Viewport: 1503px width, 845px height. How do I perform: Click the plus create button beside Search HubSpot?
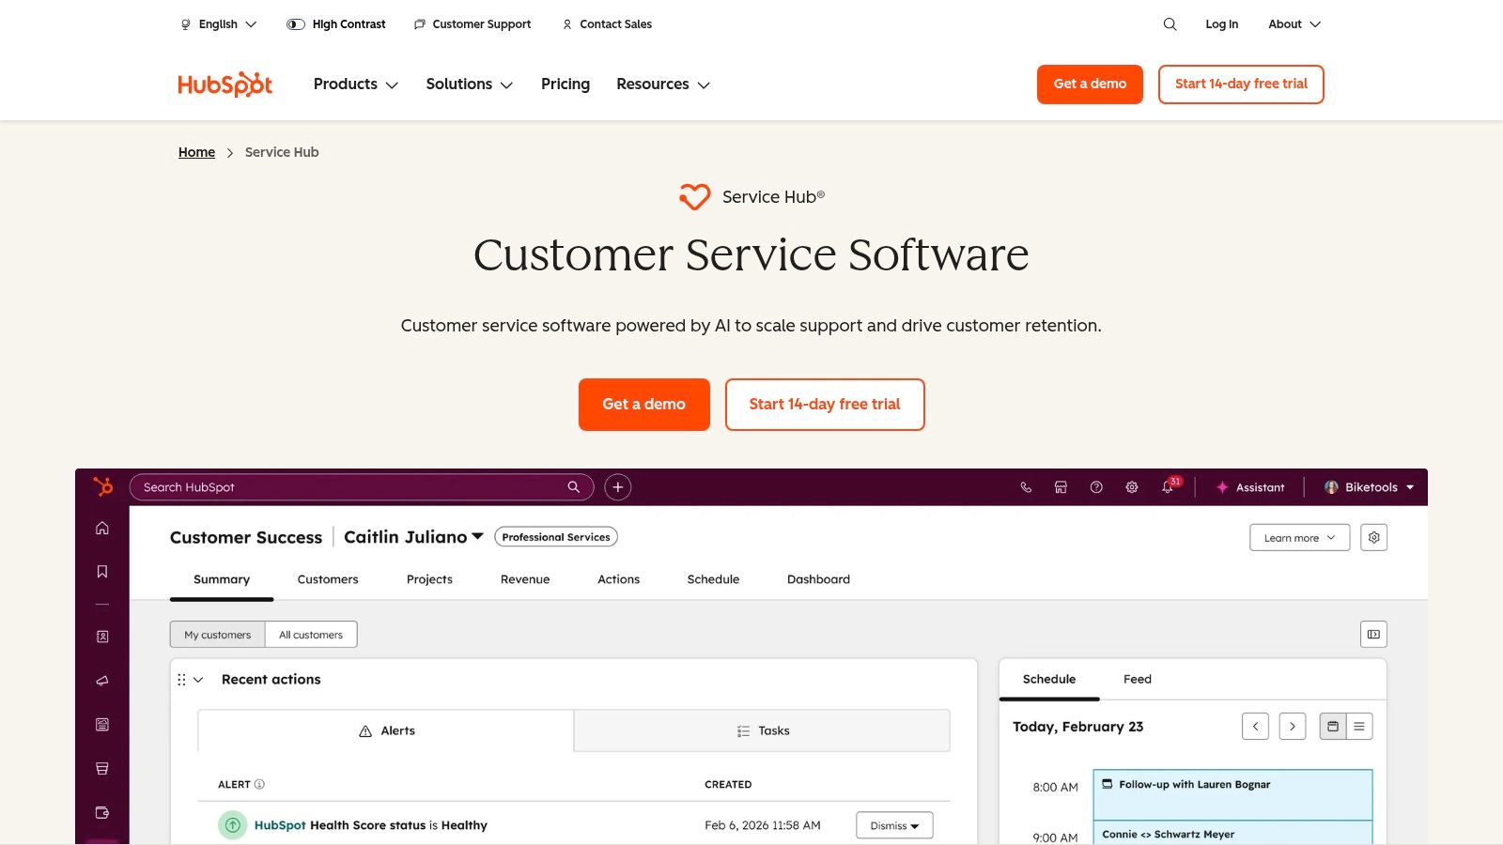click(x=617, y=487)
